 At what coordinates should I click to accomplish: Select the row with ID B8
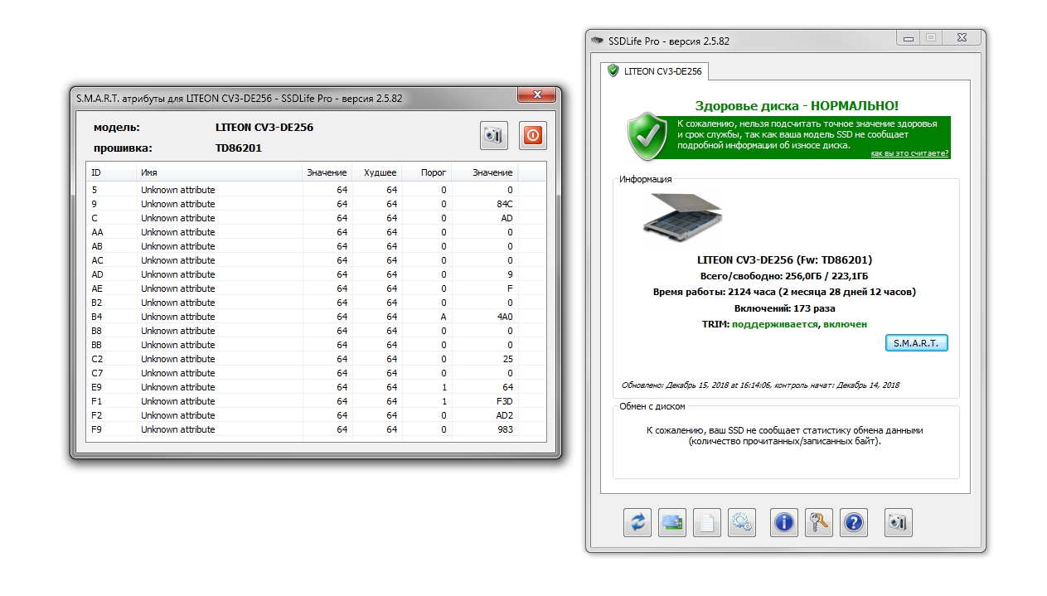316,331
